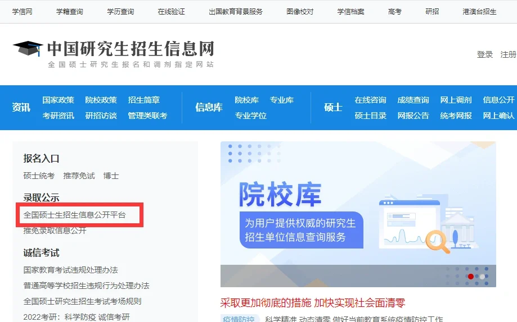This screenshot has width=517, height=322.
Task: Open 科学精准 动态清零 news item
Action: pyautogui.click(x=354, y=319)
